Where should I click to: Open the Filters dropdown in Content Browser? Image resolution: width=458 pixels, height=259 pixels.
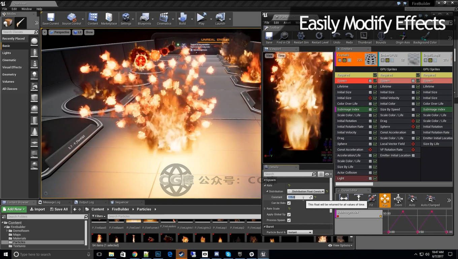click(98, 217)
